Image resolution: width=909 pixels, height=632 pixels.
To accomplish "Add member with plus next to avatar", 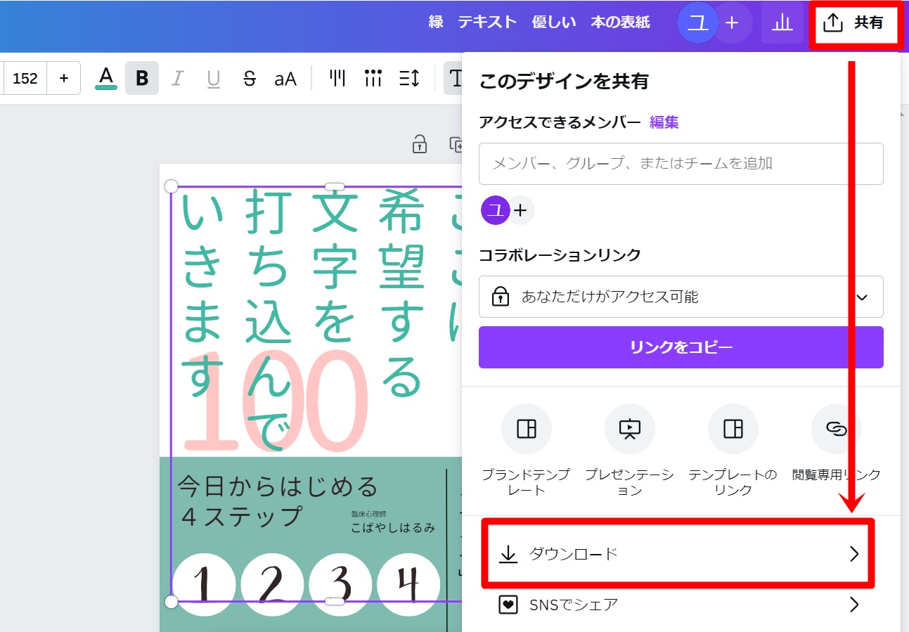I will (x=520, y=210).
